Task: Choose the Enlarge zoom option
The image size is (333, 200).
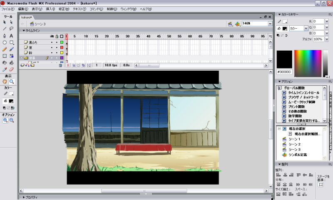Action: [x=5, y=120]
